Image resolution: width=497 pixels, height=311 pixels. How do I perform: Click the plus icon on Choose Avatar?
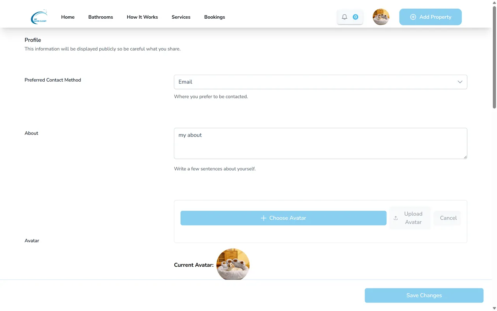(x=263, y=218)
